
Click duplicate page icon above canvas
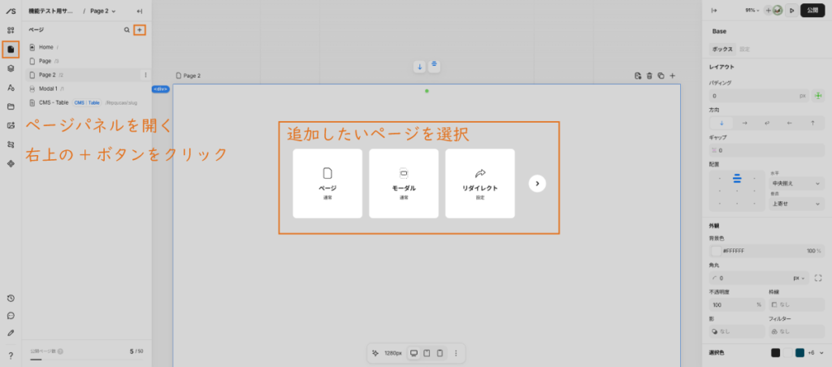point(661,76)
